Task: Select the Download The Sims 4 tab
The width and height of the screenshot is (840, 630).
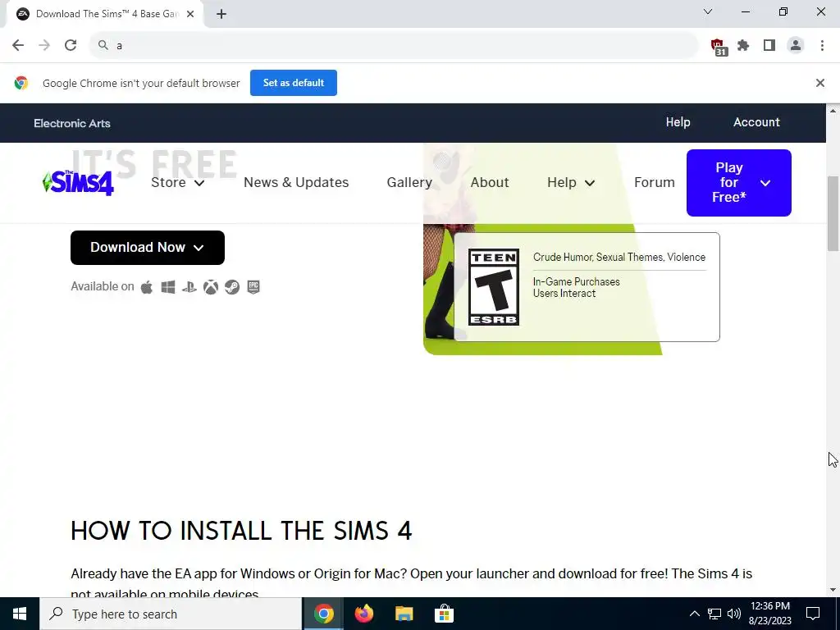Action: click(x=104, y=14)
